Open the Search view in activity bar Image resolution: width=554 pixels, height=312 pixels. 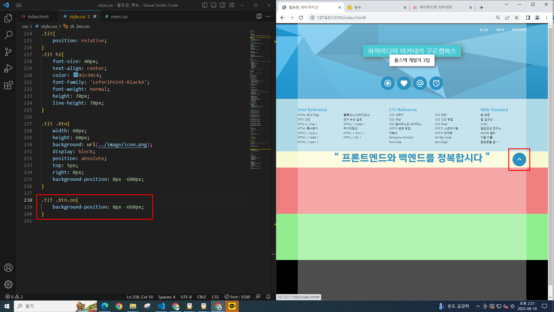8,35
